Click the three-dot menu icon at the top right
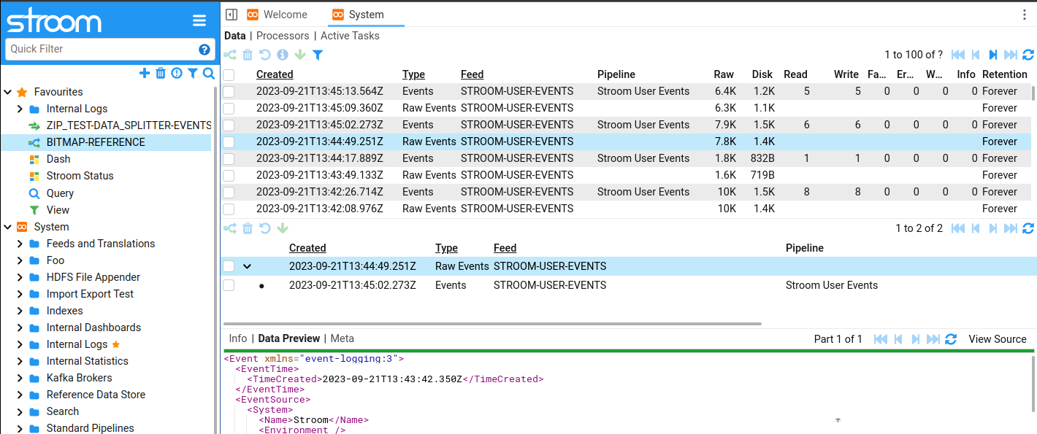1037x434 pixels. click(x=1024, y=15)
